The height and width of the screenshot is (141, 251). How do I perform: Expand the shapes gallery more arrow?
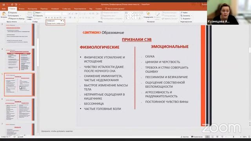point(142,18)
